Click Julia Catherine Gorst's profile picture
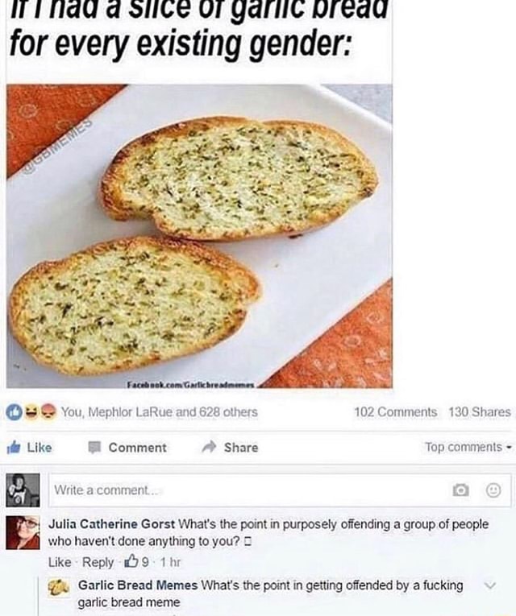This screenshot has height=616, width=516. (x=23, y=533)
